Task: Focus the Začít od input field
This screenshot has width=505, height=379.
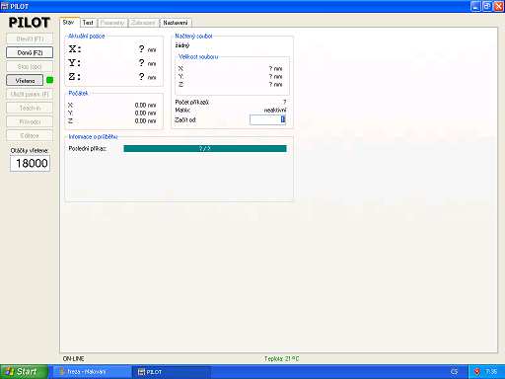Action: [267, 119]
